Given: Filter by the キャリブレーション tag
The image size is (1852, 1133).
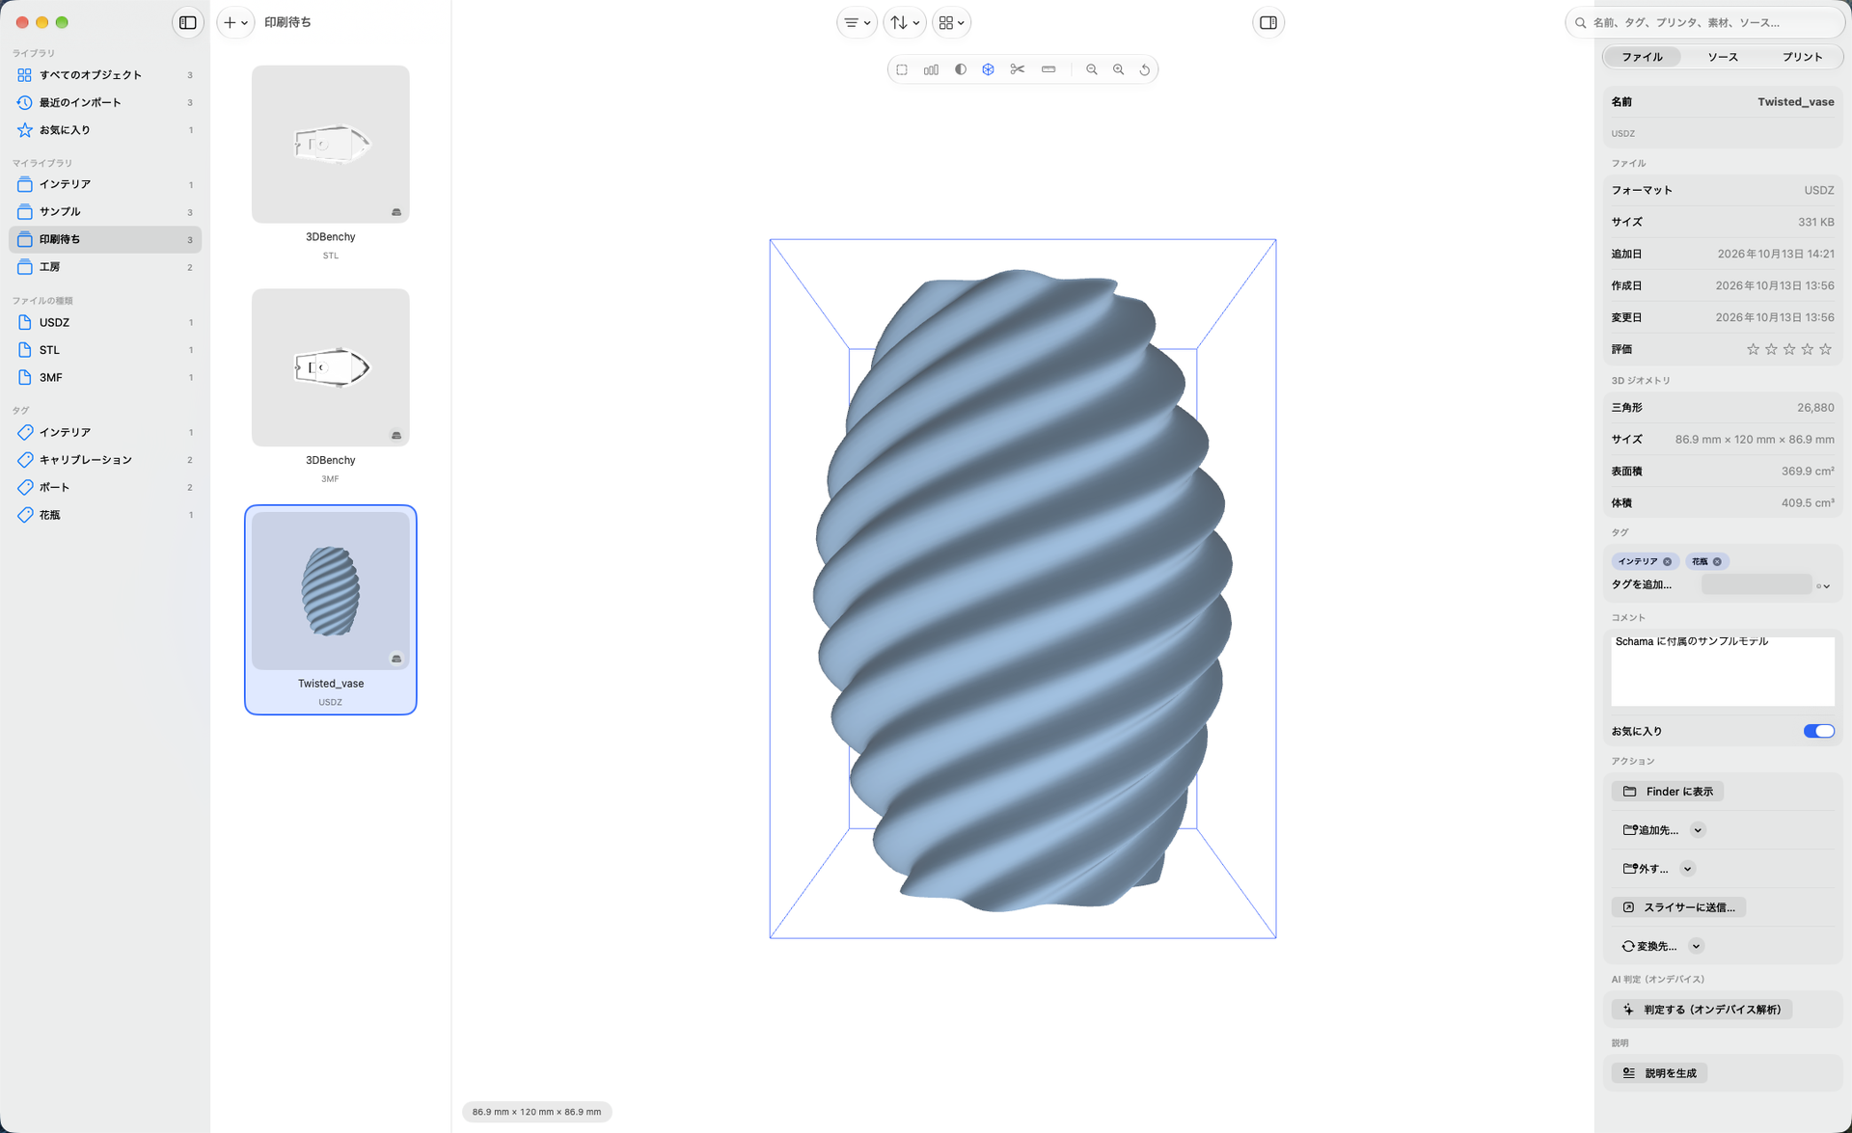Looking at the screenshot, I should tap(105, 460).
